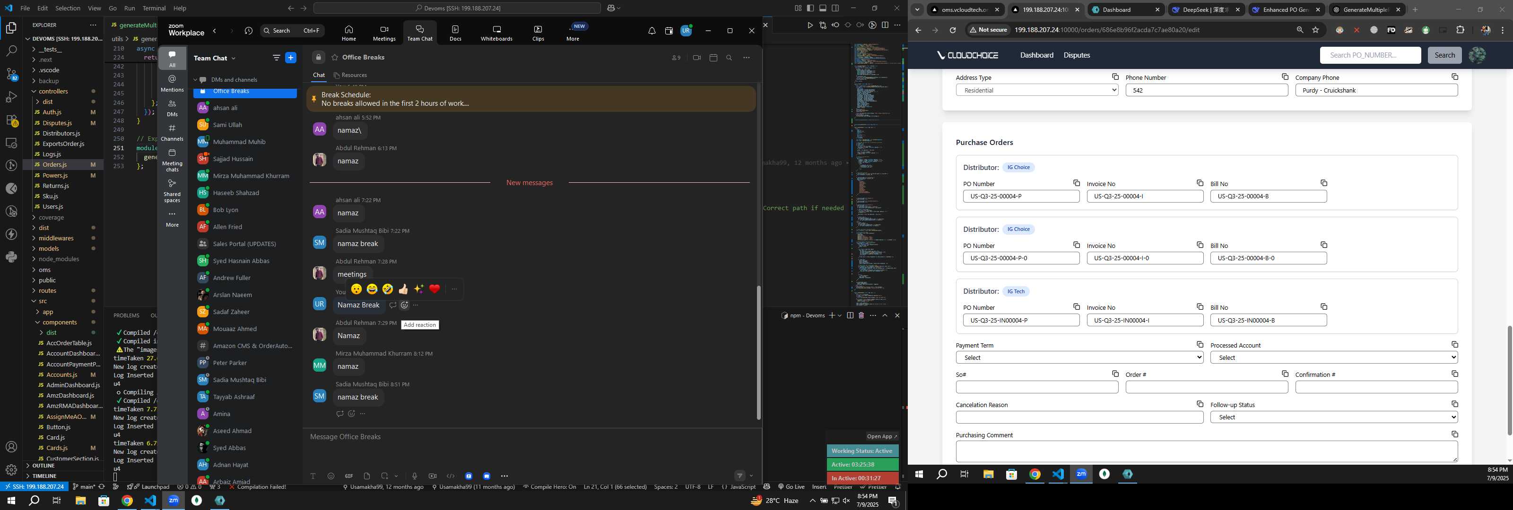
Task: Copy the first PO Number value
Action: tap(1076, 183)
